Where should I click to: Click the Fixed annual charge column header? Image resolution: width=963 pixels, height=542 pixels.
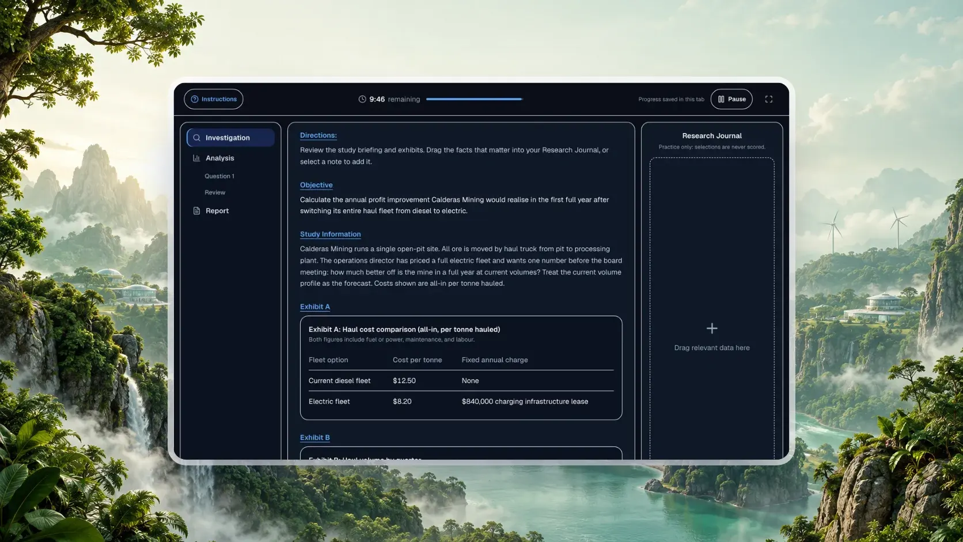495,360
